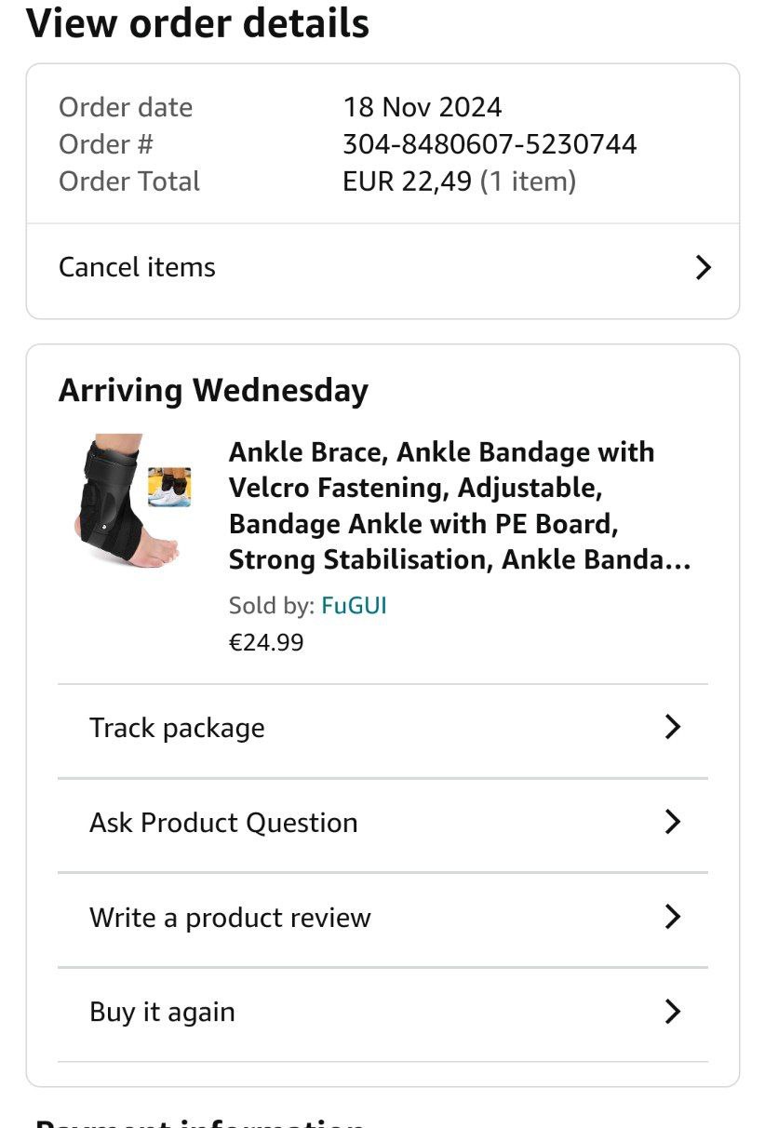Viewport: 765px width, 1128px height.
Task: Select the Buy it again text
Action: point(162,1013)
